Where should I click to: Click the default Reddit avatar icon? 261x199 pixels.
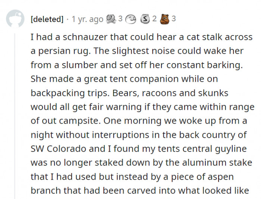tap(15, 19)
